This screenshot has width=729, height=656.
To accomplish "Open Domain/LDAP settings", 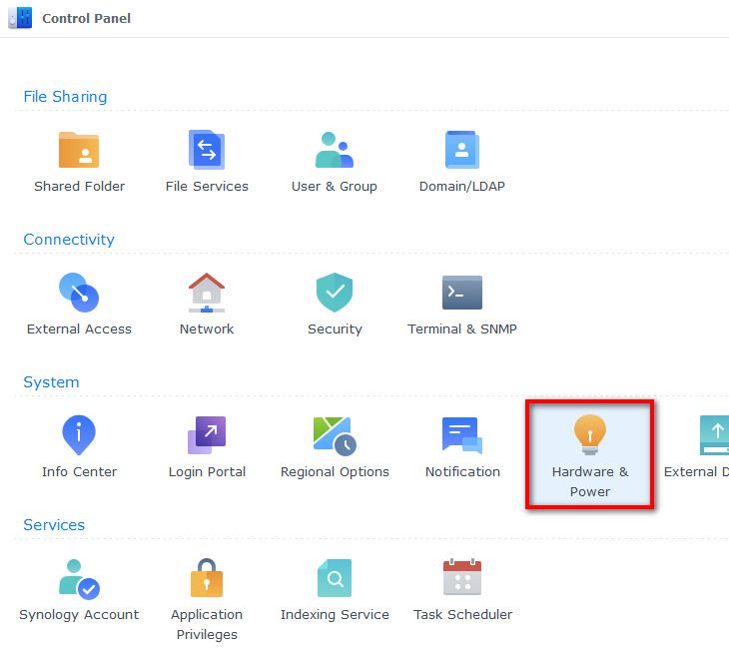I will (461, 162).
